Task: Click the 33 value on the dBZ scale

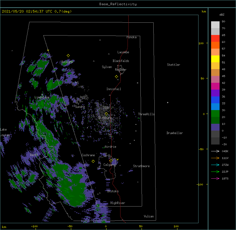Action: [223, 104]
